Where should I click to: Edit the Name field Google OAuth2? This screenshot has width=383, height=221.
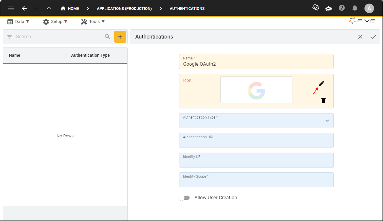point(256,62)
